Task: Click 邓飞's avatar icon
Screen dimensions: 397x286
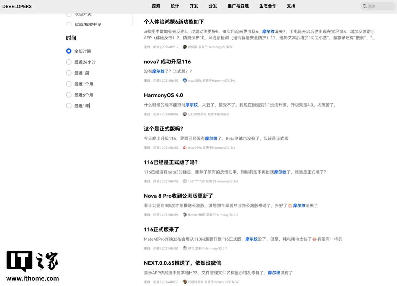Action: click(x=185, y=248)
